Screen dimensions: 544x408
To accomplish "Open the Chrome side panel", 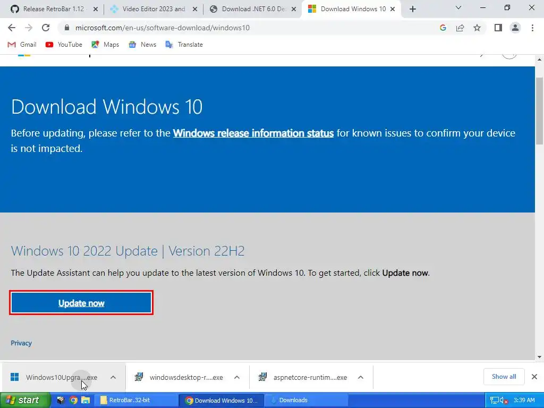I will pyautogui.click(x=498, y=28).
